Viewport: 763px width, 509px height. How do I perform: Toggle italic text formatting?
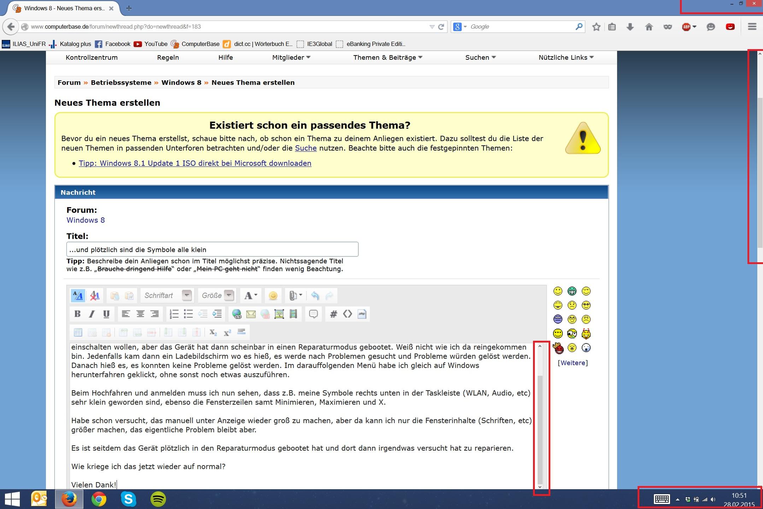point(92,314)
